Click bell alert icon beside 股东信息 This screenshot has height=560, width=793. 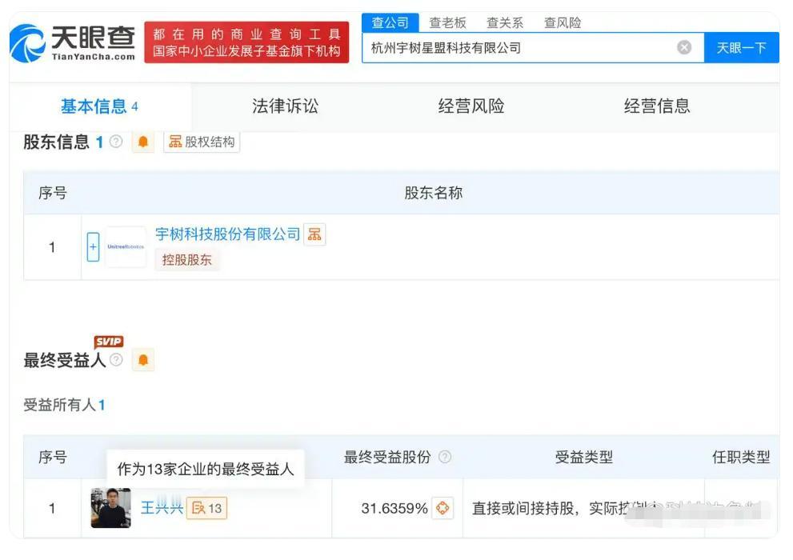coord(143,142)
